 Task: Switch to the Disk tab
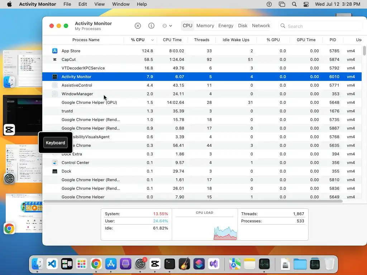click(x=243, y=26)
